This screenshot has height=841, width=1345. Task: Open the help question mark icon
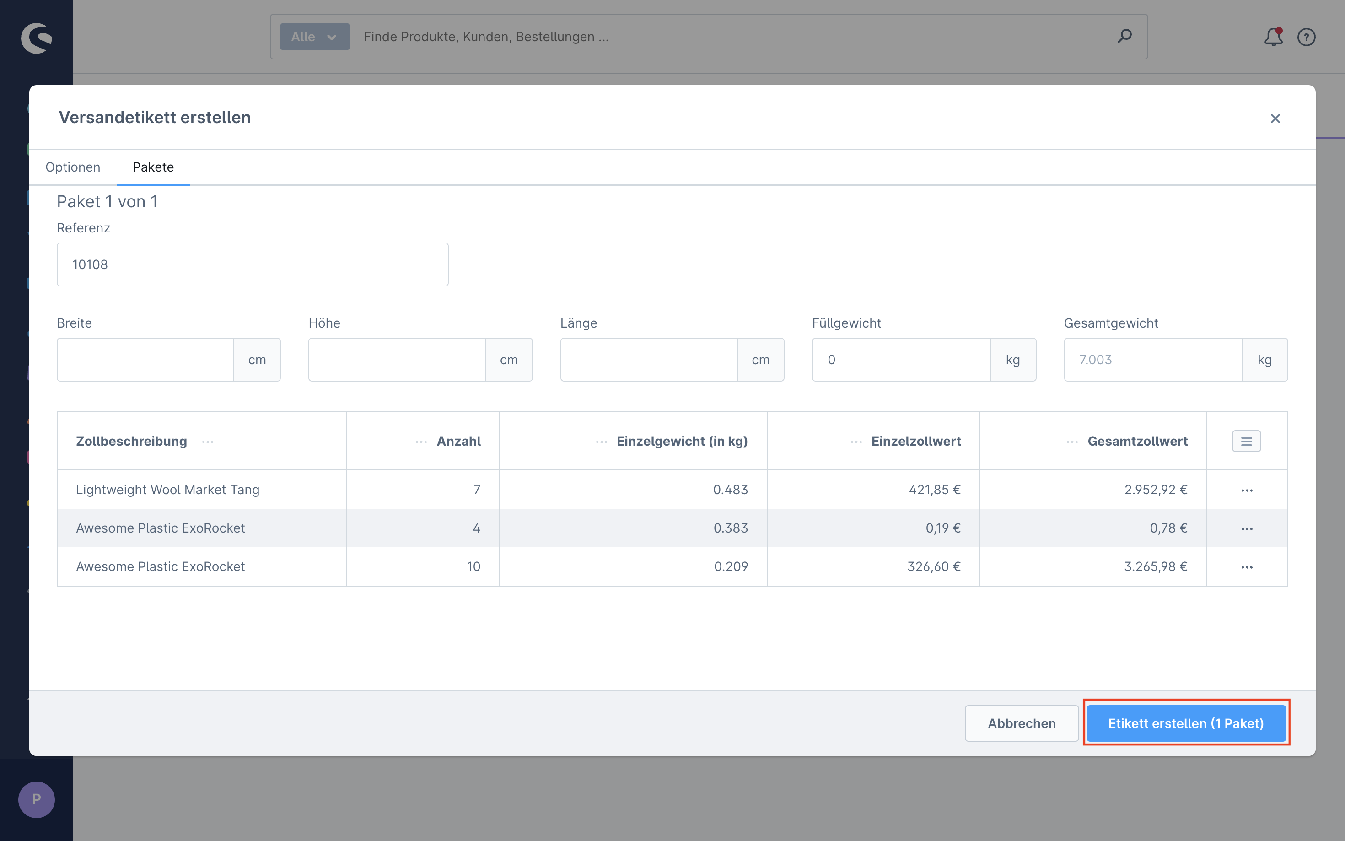[1306, 37]
